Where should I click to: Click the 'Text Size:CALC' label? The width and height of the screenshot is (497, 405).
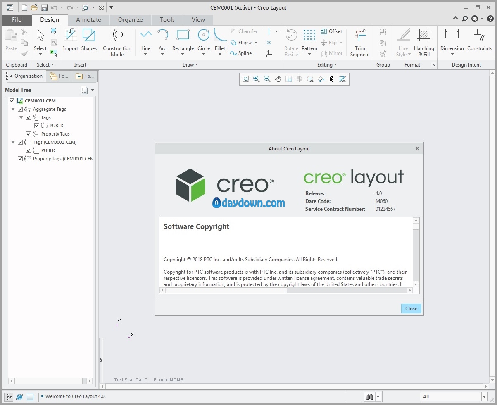point(131,380)
